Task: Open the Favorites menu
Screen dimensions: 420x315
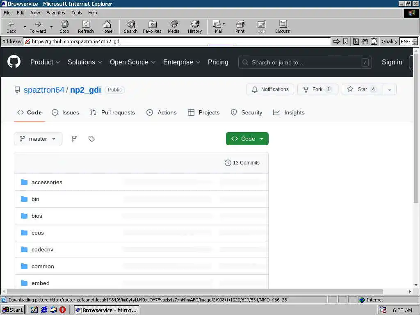Action: click(55, 13)
